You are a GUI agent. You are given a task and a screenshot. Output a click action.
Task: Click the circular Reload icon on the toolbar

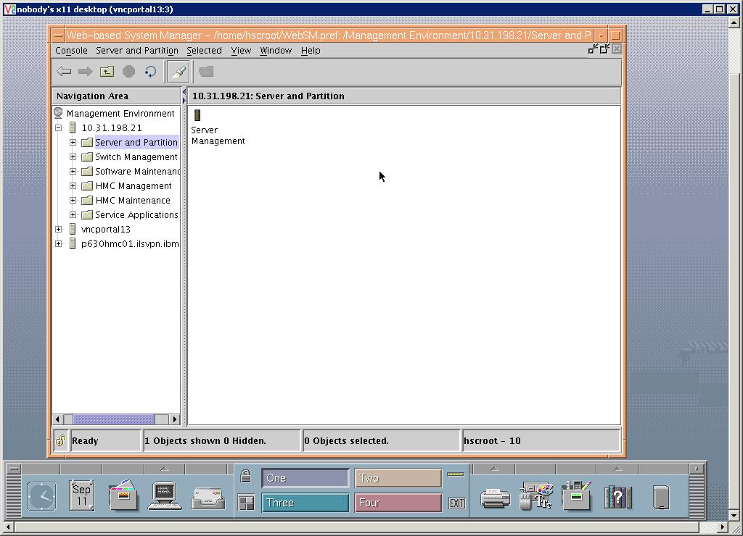click(x=149, y=71)
